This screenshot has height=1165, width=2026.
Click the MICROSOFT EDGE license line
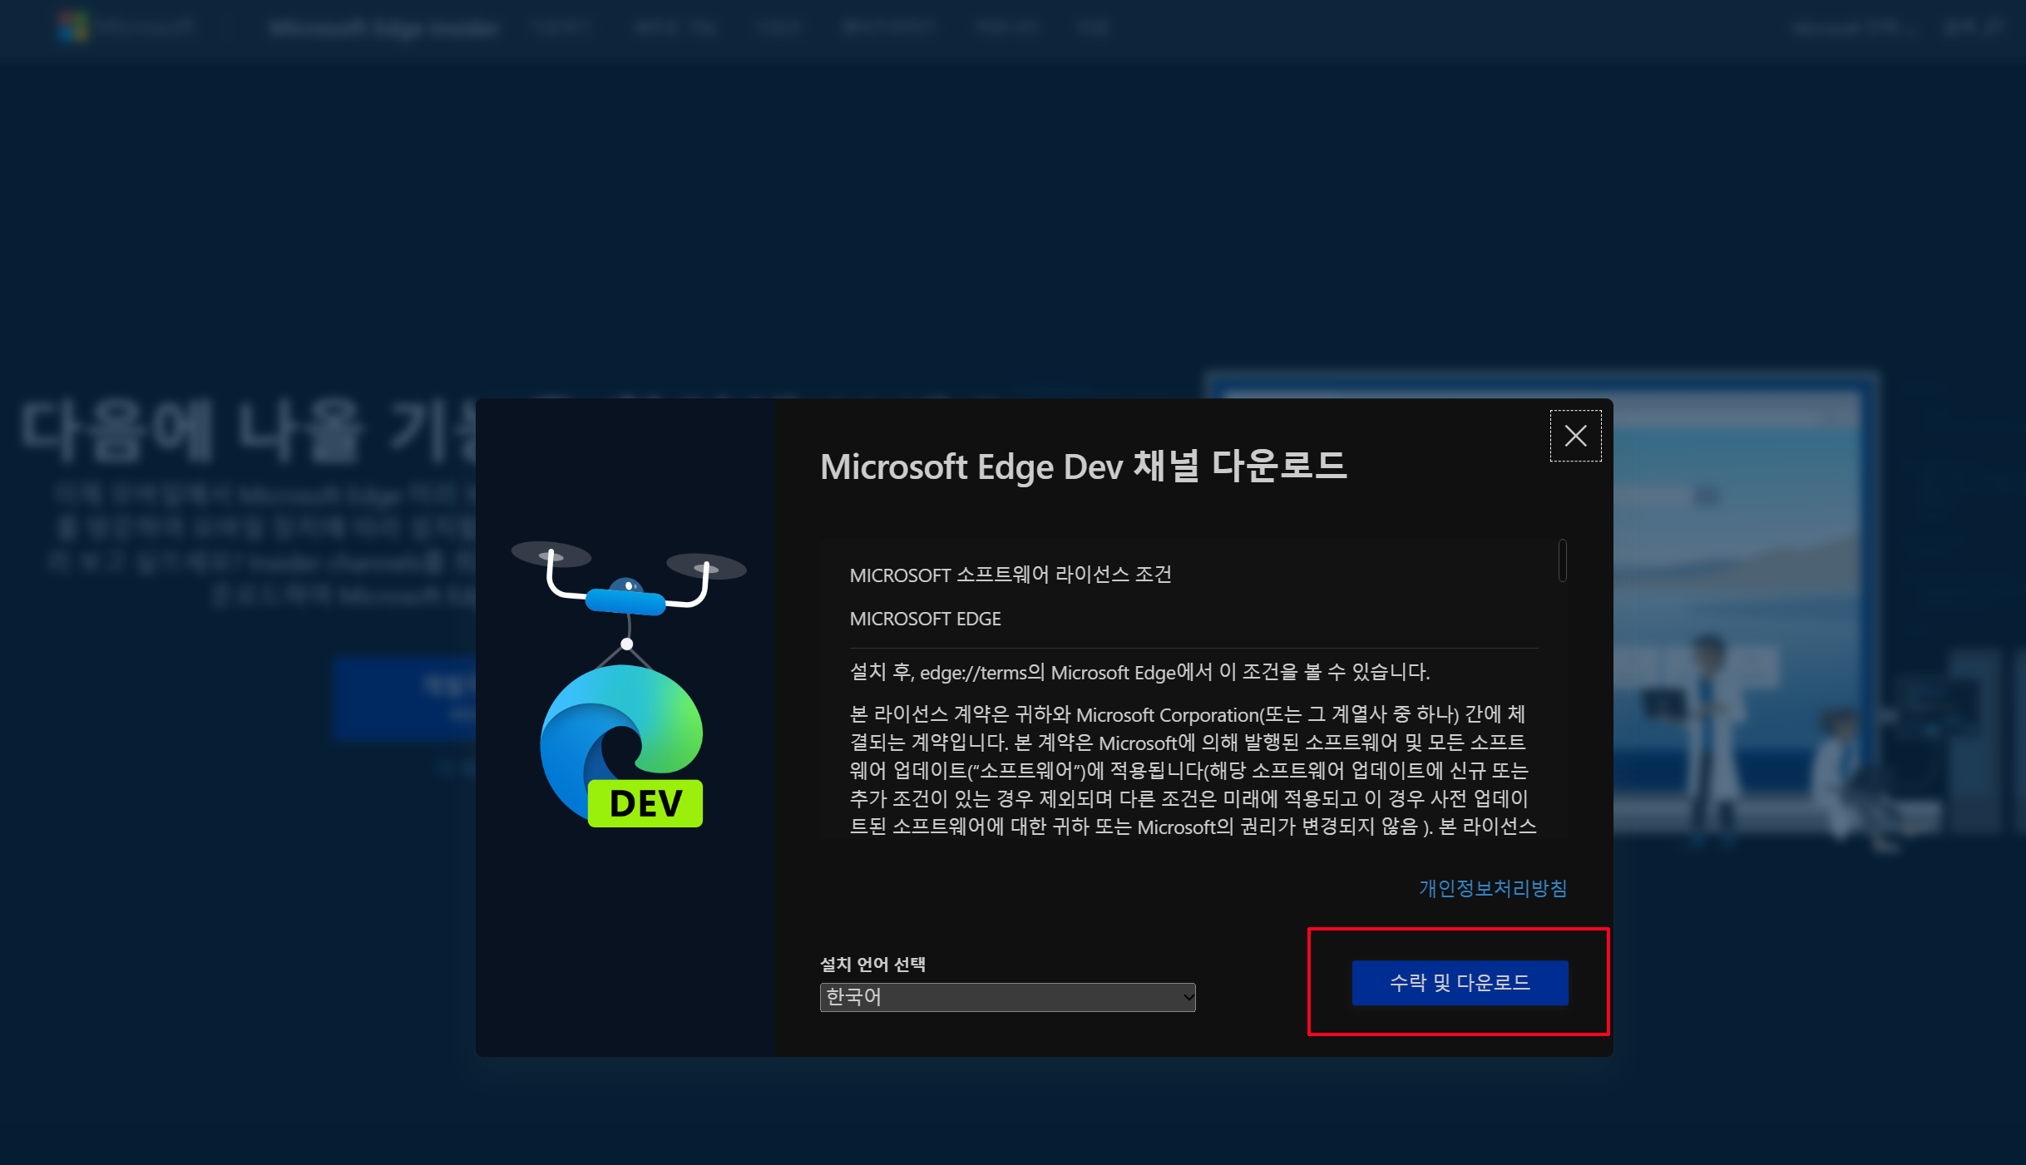tap(925, 619)
